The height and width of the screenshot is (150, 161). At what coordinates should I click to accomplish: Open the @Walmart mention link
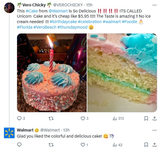click(58, 11)
